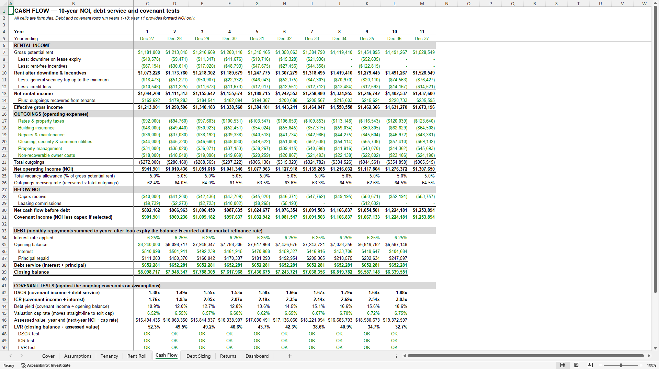This screenshot has width=659, height=369.
Task: Go to previous sheet tab arrow
Action: (x=11, y=356)
